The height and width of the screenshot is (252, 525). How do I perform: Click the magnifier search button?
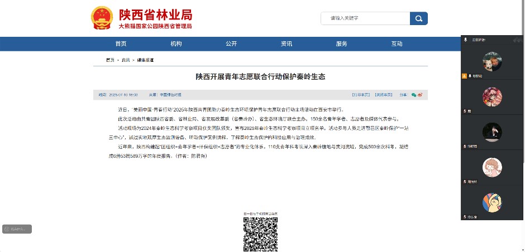point(418,18)
